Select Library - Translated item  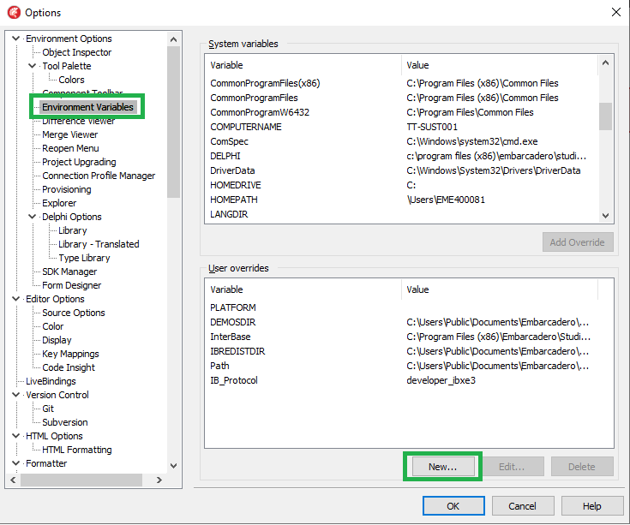pos(99,244)
